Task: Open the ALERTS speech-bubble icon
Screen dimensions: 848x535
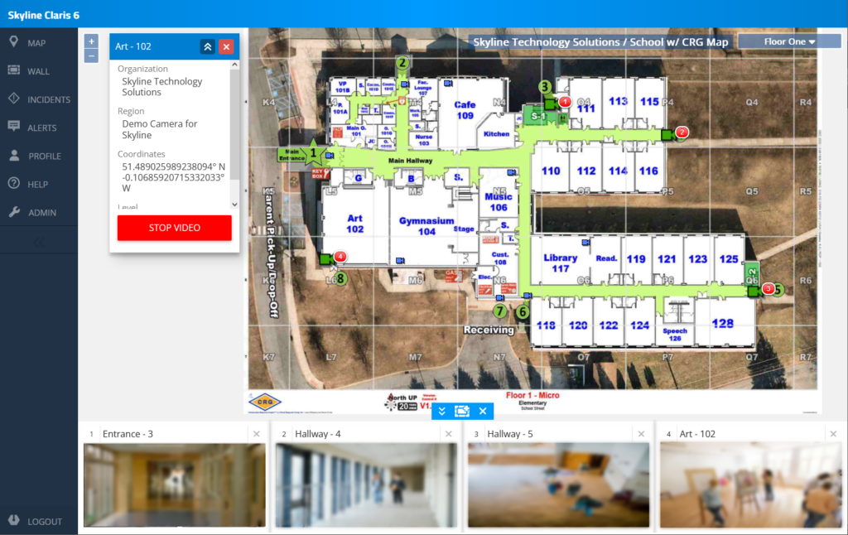Action: [x=13, y=127]
